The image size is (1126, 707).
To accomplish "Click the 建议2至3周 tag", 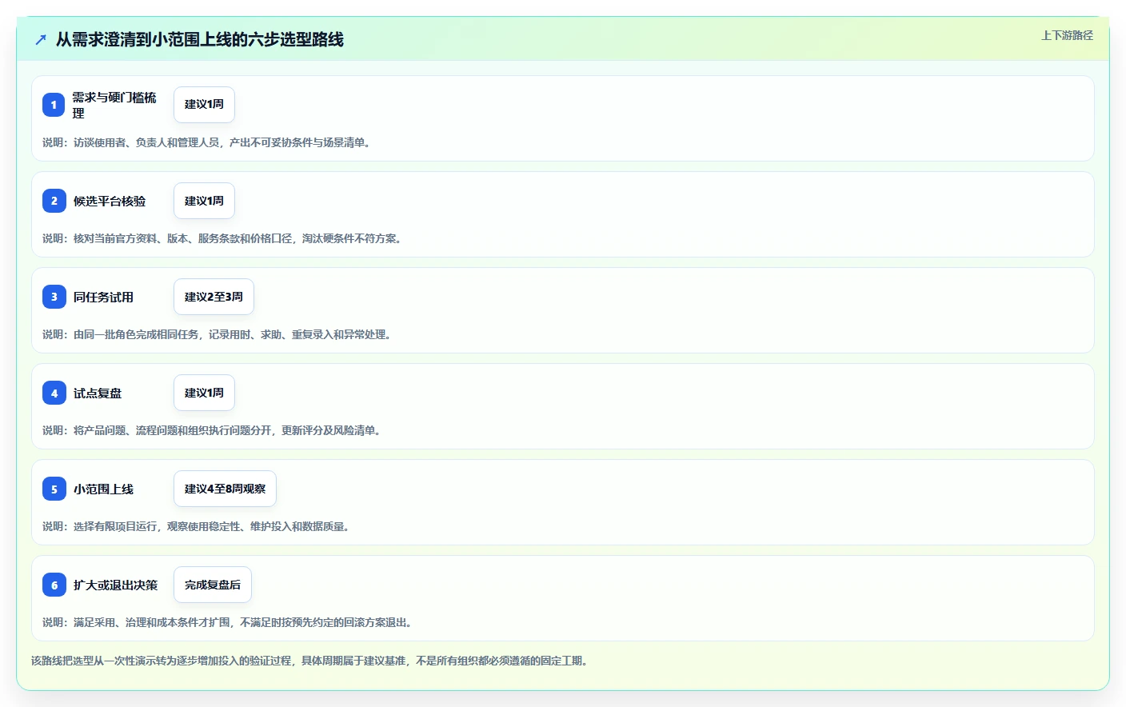I will (x=214, y=297).
